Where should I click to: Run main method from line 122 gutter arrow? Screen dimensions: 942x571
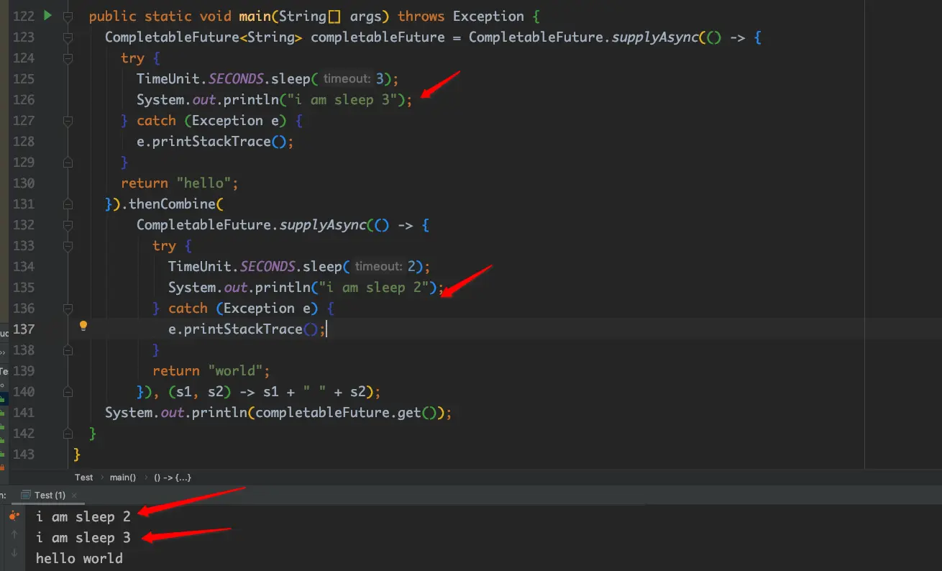[48, 15]
